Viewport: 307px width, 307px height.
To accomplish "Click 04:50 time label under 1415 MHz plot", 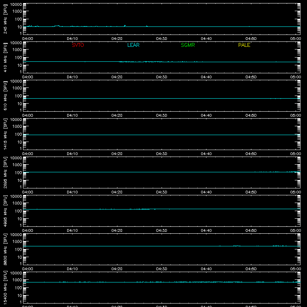I will coord(251,154).
